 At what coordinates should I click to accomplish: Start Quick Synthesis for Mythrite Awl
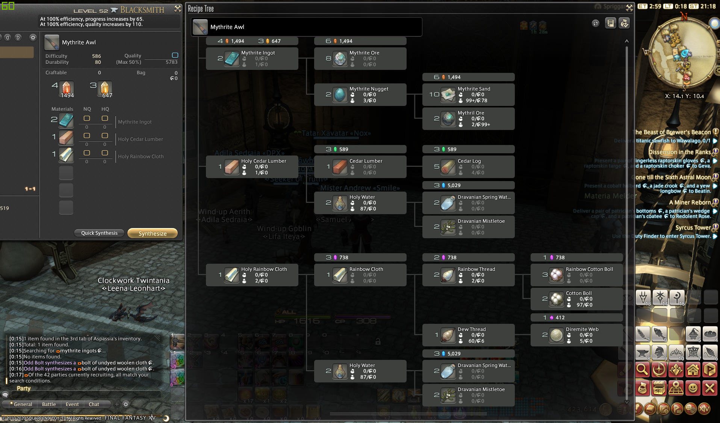click(x=99, y=233)
